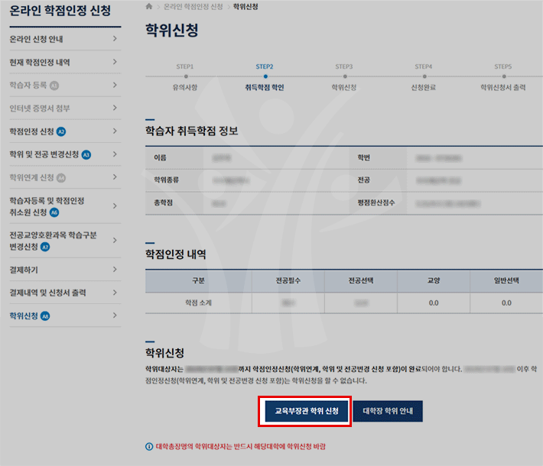Image resolution: width=543 pixels, height=466 pixels.
Task: Open 학위연계 신청 sidebar item
Action: (31, 177)
